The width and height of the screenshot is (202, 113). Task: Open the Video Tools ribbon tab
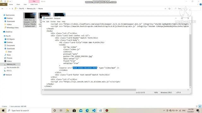34,4
